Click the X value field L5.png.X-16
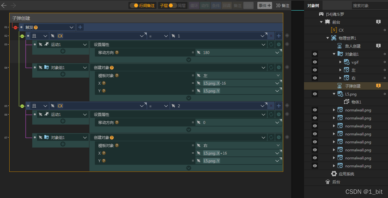 click(x=239, y=83)
